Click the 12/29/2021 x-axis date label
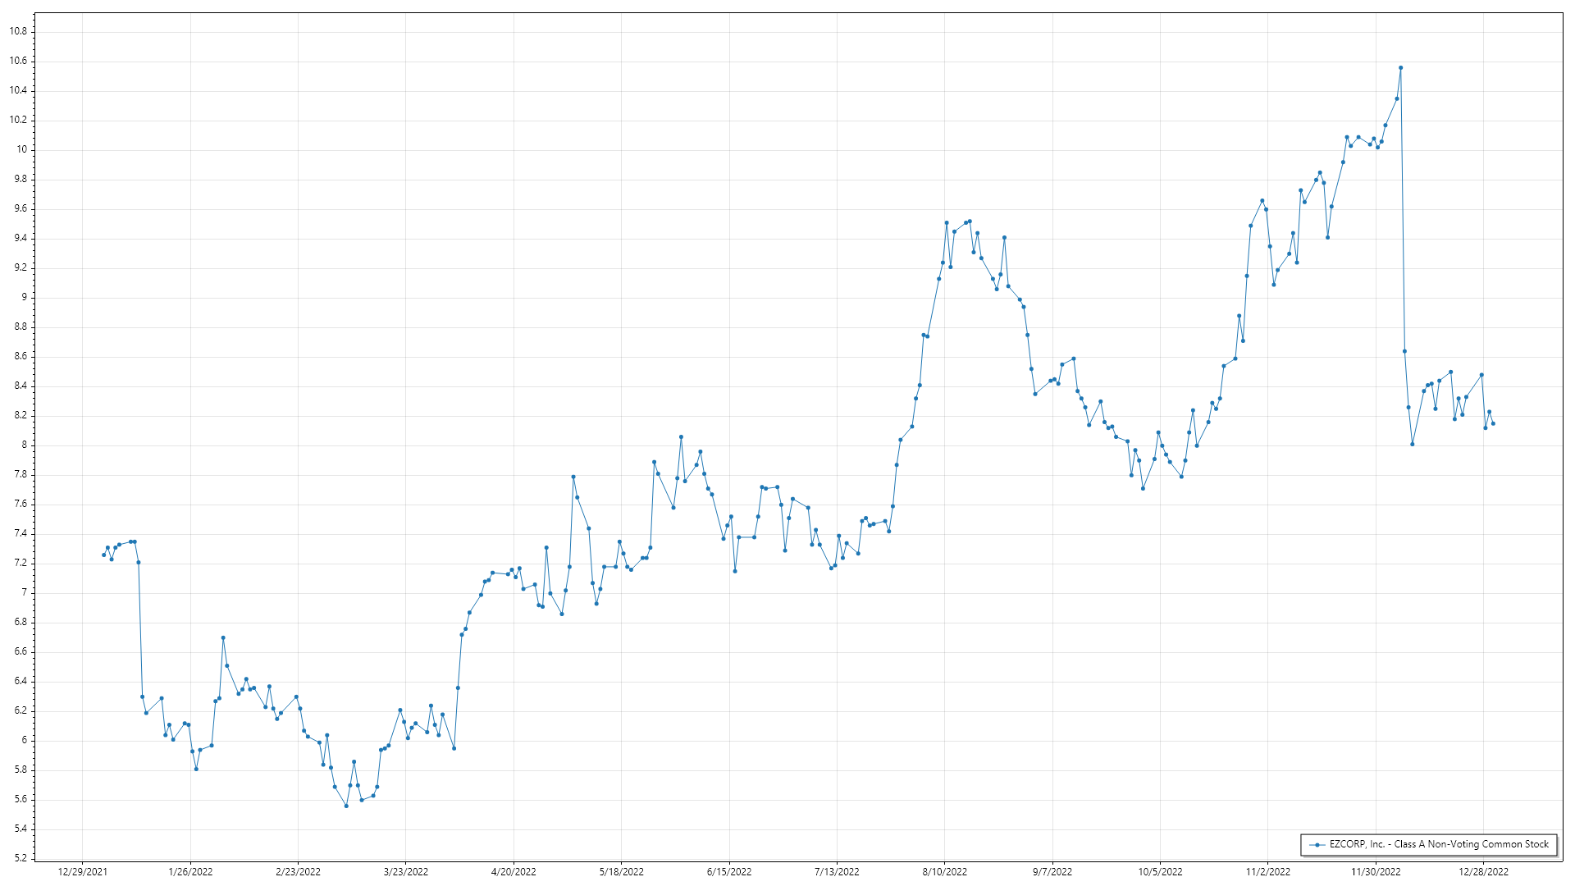This screenshot has height=886, width=1575. pyautogui.click(x=82, y=872)
